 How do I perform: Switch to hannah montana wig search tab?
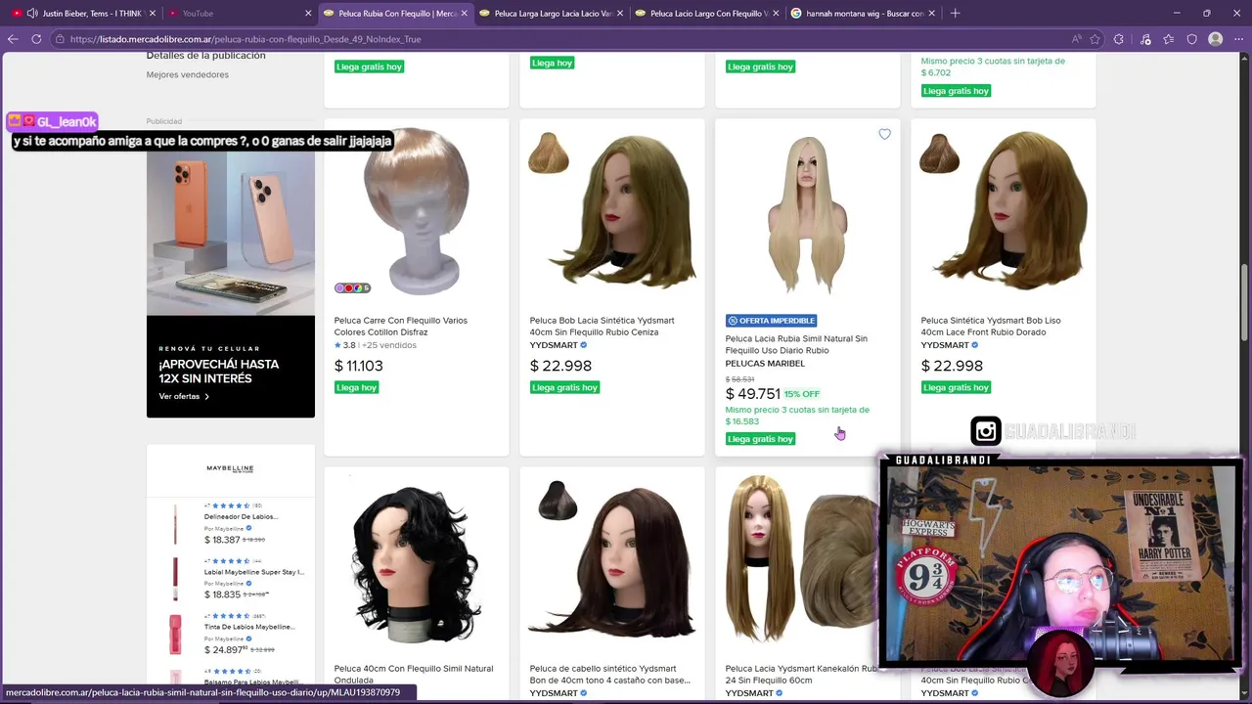click(862, 13)
